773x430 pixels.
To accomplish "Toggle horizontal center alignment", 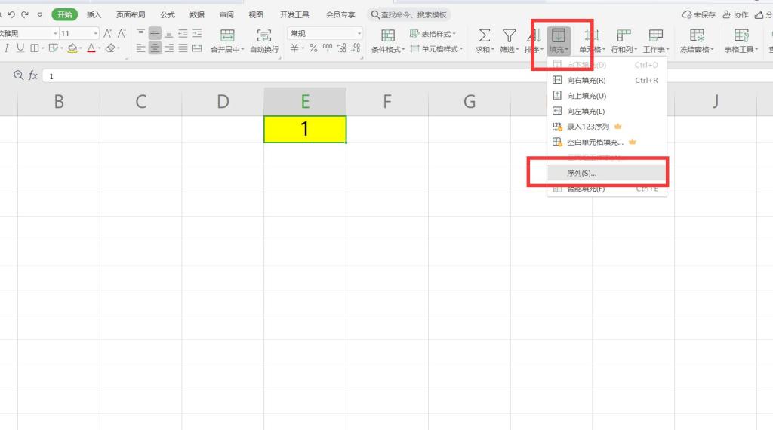I will [155, 48].
